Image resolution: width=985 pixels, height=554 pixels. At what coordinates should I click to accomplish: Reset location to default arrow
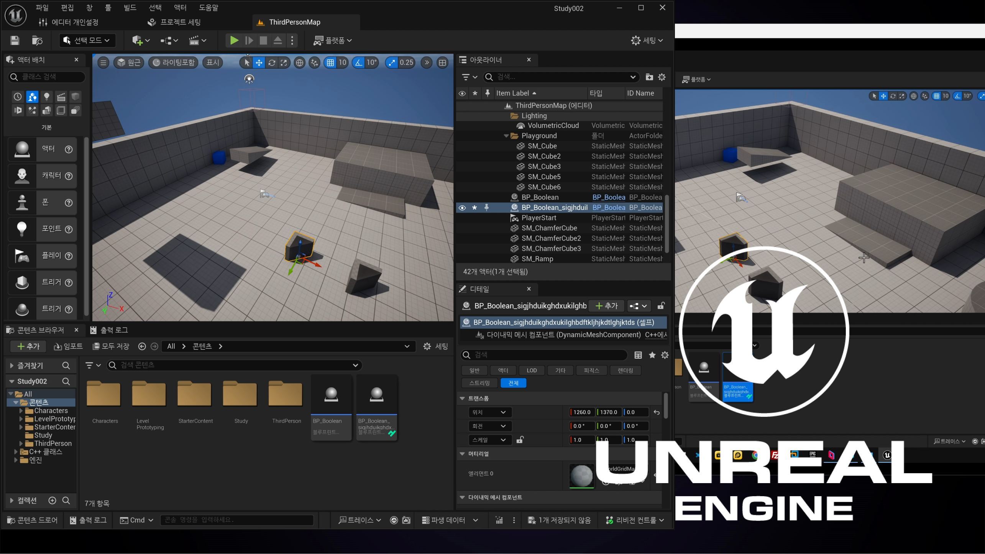tap(657, 413)
